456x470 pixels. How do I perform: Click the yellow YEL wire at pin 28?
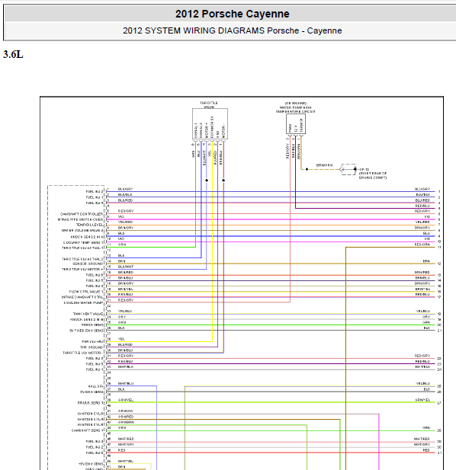tap(159, 341)
